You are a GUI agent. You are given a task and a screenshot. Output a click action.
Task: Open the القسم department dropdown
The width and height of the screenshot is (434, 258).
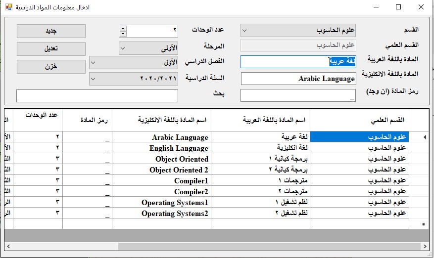(298, 31)
